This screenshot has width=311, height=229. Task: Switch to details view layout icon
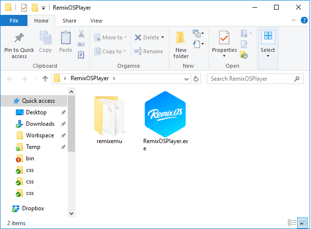pos(292,223)
